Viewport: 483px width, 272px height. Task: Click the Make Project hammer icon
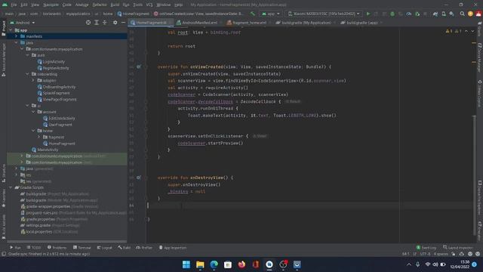click(253, 14)
